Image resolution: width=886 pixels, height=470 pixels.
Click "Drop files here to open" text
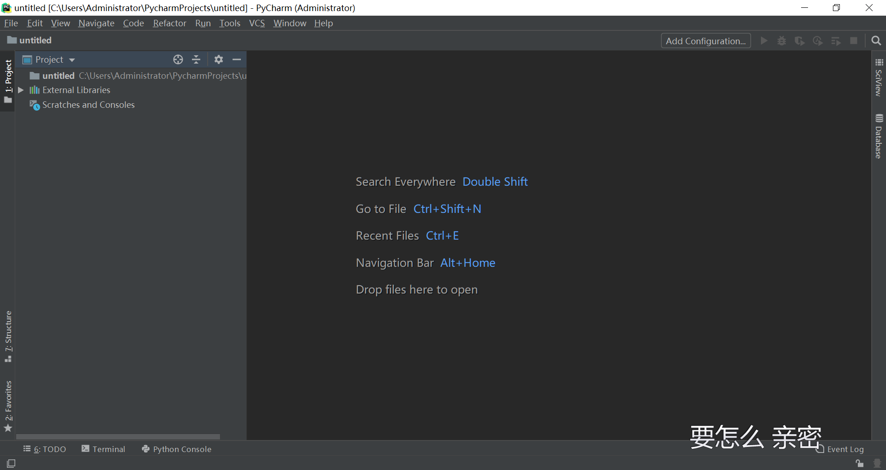416,290
